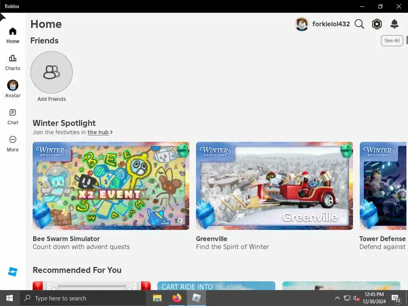Open Charts from the sidebar
The image size is (408, 306).
click(x=12, y=63)
